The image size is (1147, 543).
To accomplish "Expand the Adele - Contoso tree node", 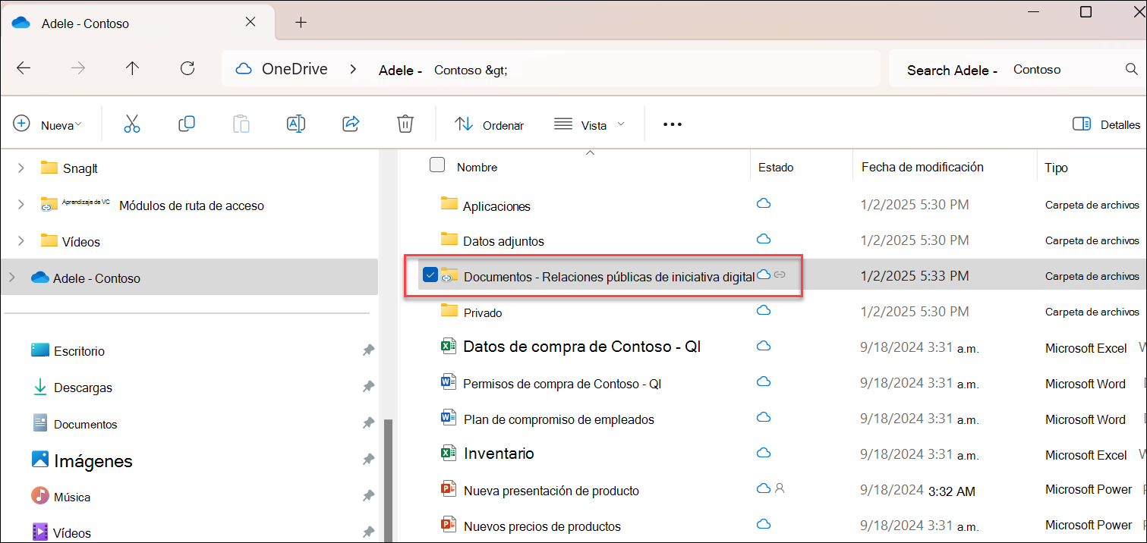I will click(x=11, y=278).
